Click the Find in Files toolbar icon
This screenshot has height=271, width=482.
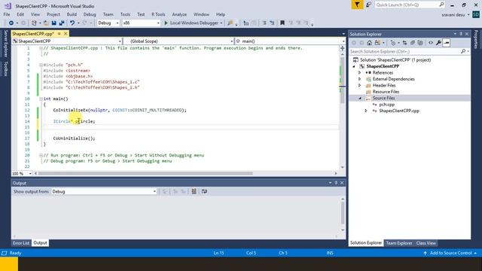coord(230,23)
